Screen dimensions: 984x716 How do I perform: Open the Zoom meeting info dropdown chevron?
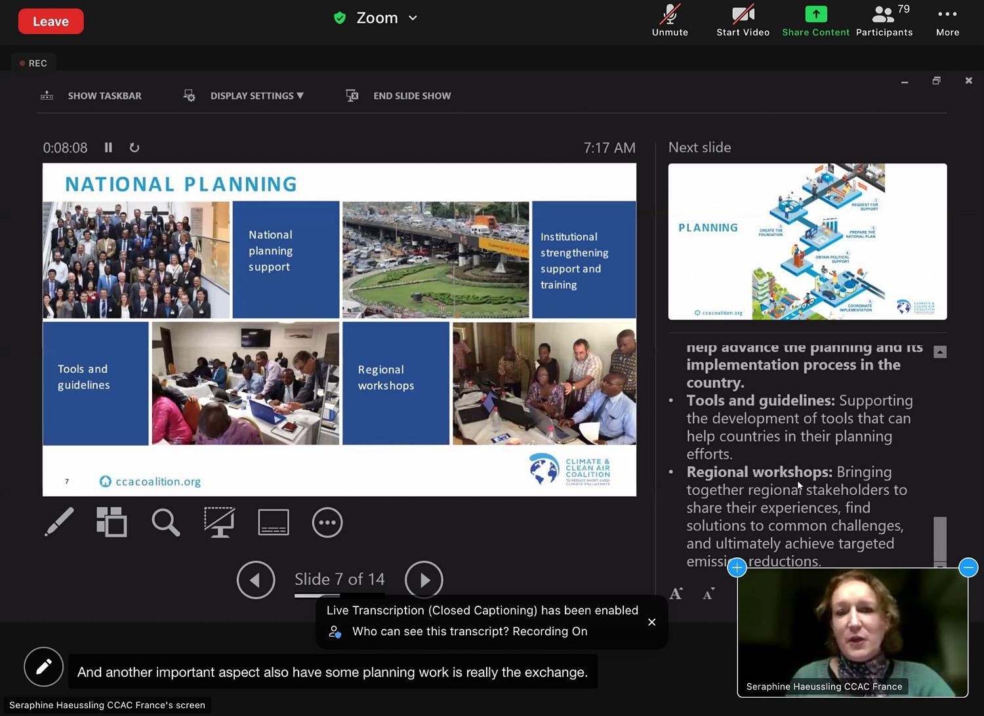tap(413, 18)
